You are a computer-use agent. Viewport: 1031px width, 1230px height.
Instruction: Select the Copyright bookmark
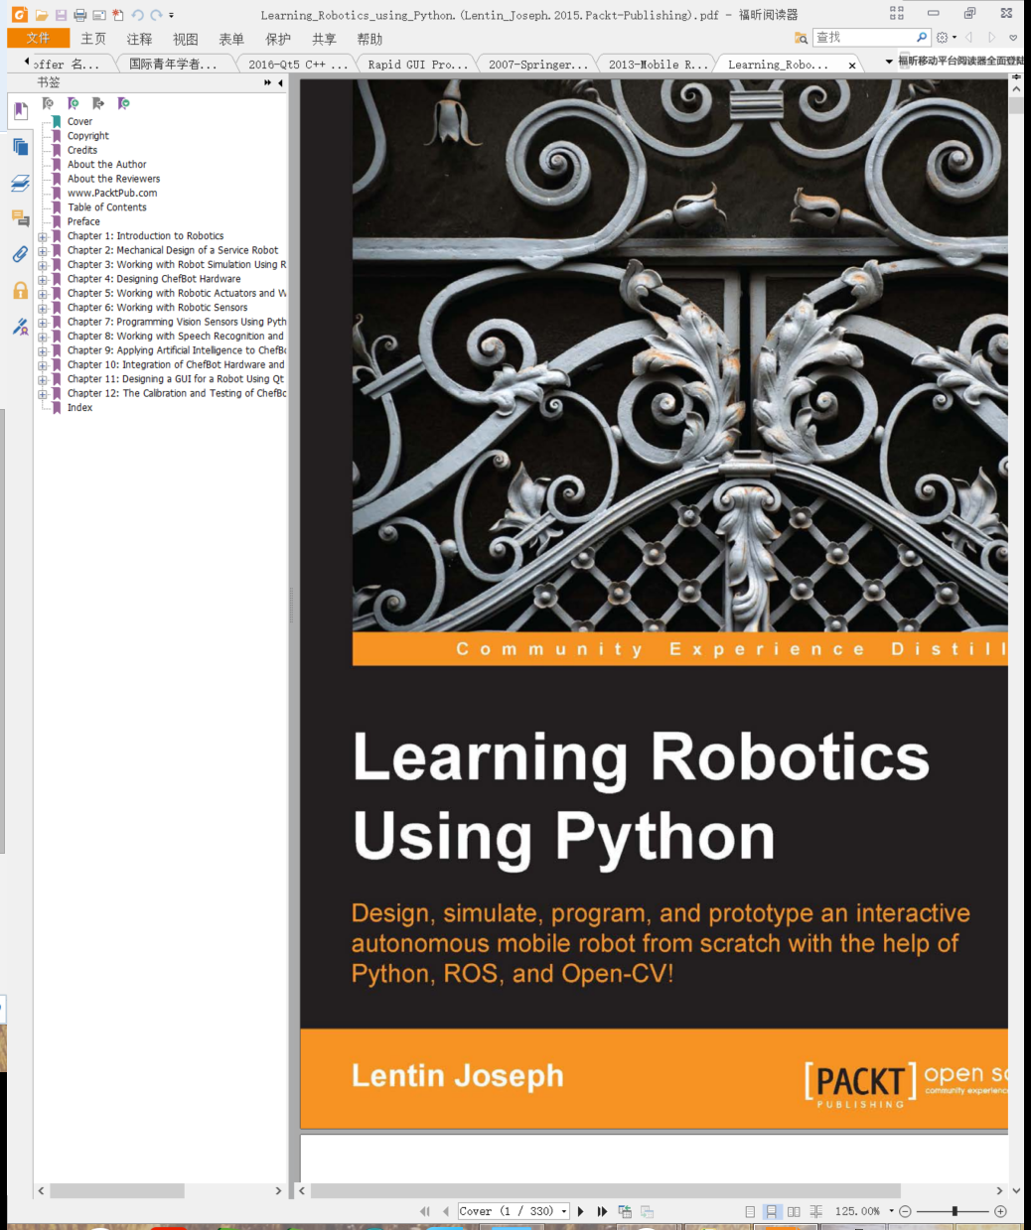point(88,136)
